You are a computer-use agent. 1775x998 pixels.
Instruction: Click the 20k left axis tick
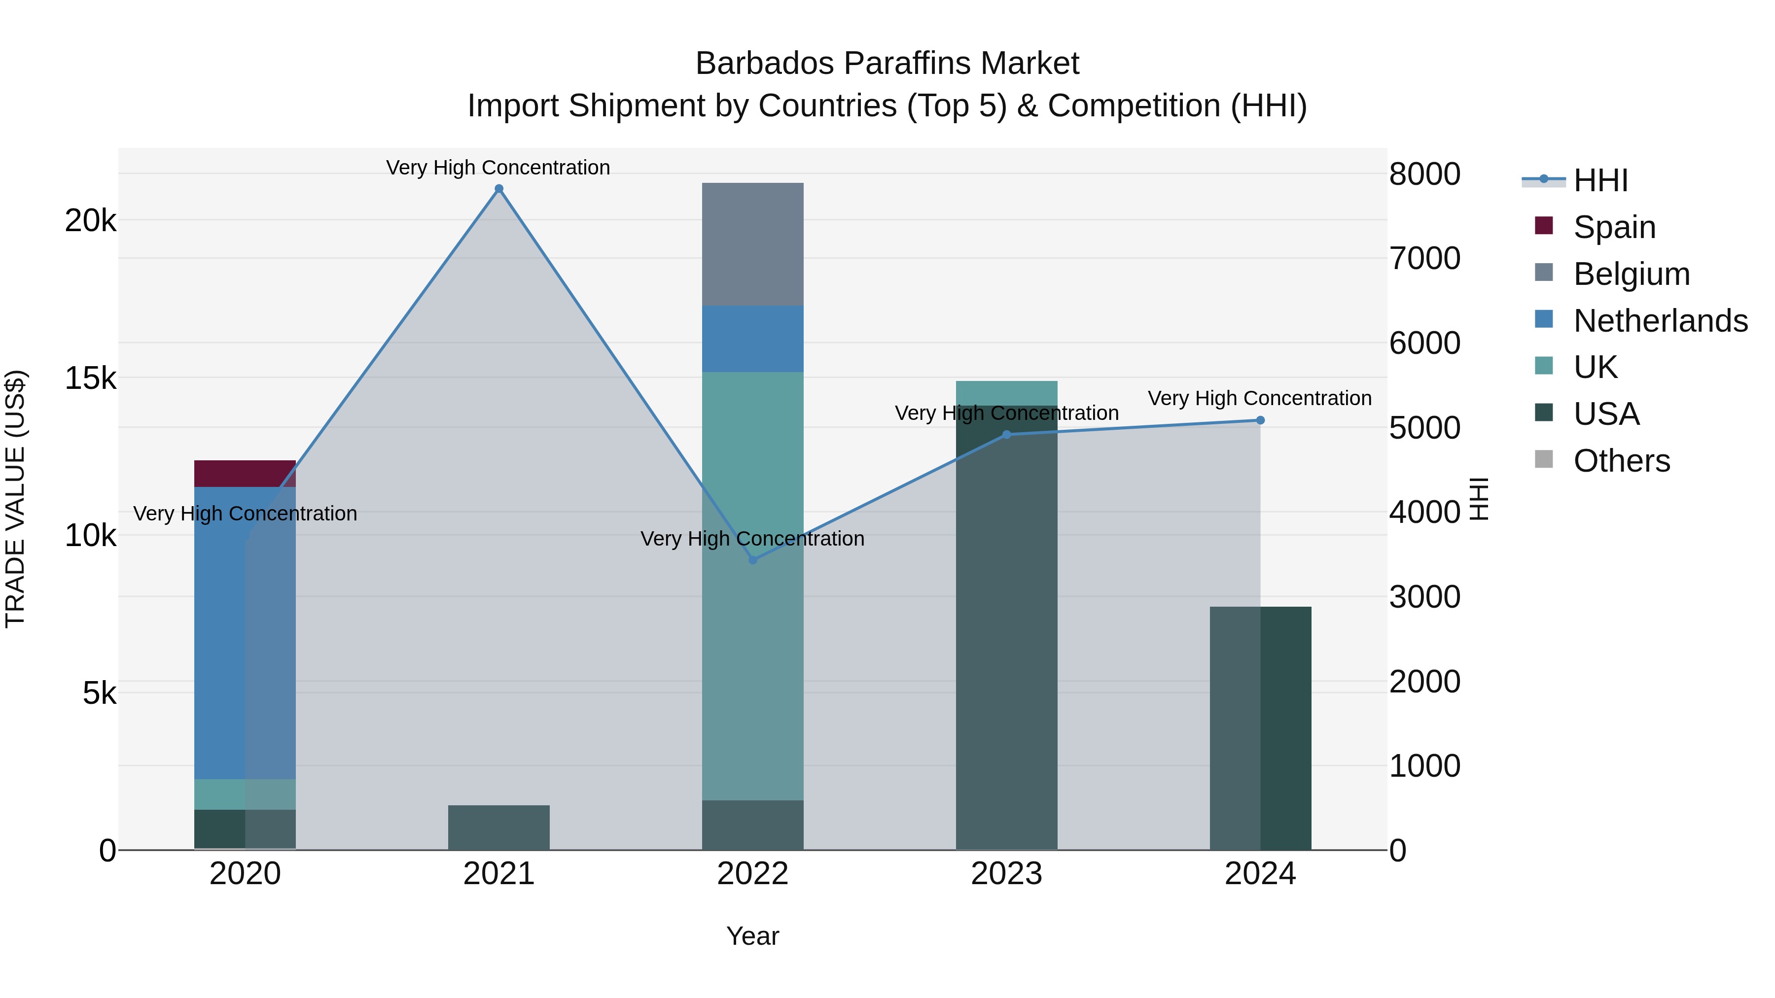tap(90, 221)
